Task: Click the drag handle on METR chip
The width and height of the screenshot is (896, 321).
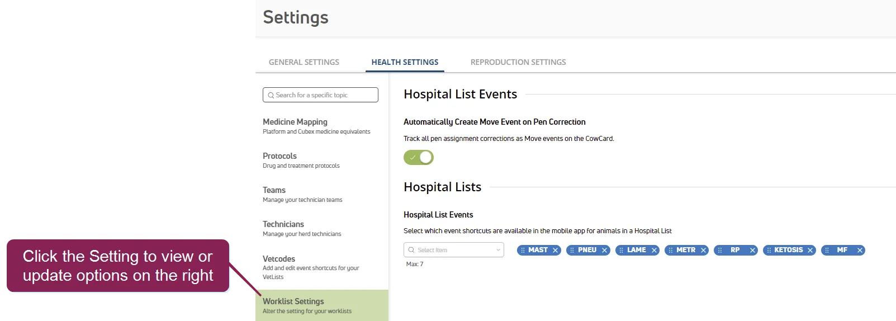Action: click(x=670, y=251)
